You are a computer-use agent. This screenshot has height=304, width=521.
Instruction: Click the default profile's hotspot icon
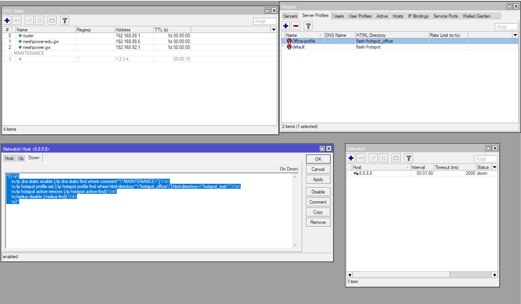[289, 47]
